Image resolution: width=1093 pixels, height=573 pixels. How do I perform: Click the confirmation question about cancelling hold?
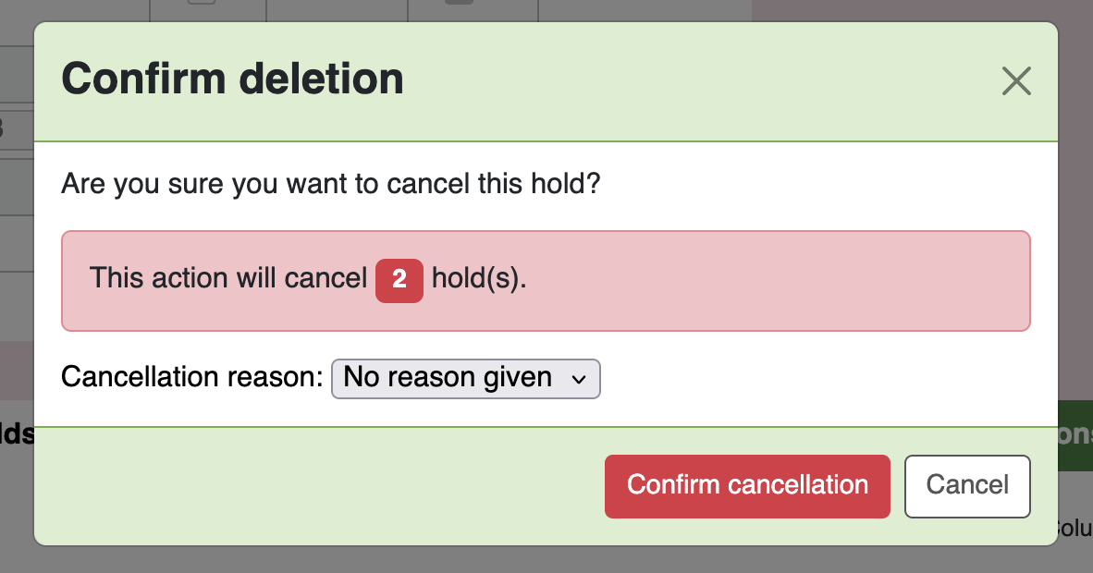[x=331, y=184]
